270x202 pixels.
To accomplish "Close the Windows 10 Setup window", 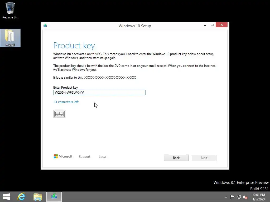I will [x=221, y=25].
